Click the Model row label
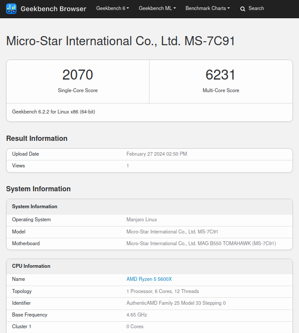The height and width of the screenshot is (333, 299). point(19,232)
